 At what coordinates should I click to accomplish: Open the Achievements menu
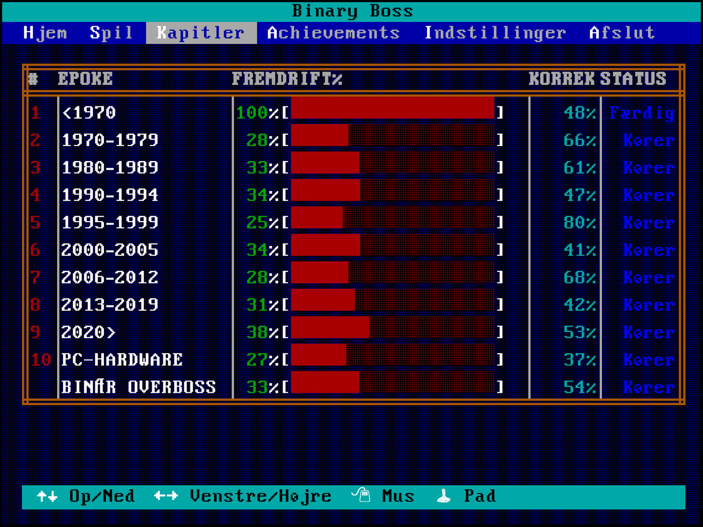[333, 33]
